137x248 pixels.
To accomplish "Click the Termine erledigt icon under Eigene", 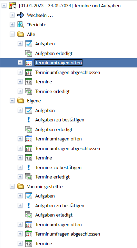I will coord(29,177).
